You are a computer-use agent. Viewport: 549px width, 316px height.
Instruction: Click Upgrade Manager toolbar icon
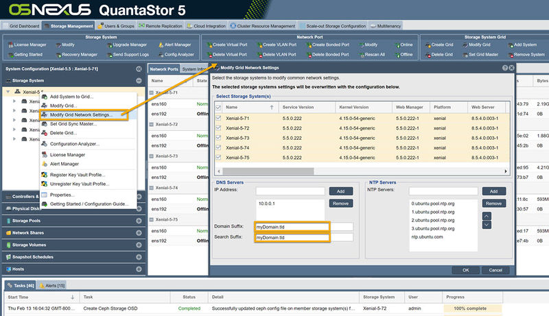[127, 45]
